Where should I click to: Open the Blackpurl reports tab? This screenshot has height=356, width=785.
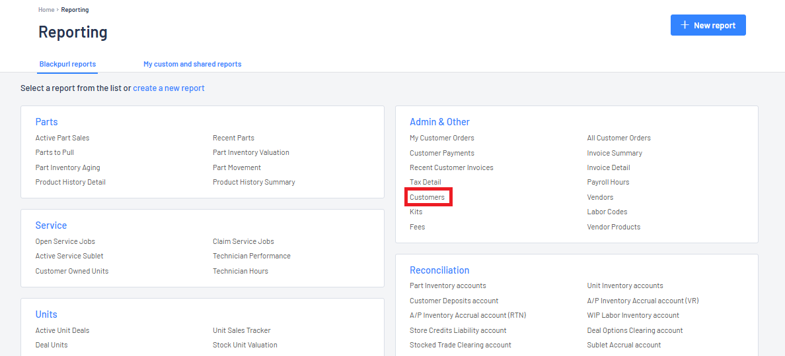coord(67,64)
